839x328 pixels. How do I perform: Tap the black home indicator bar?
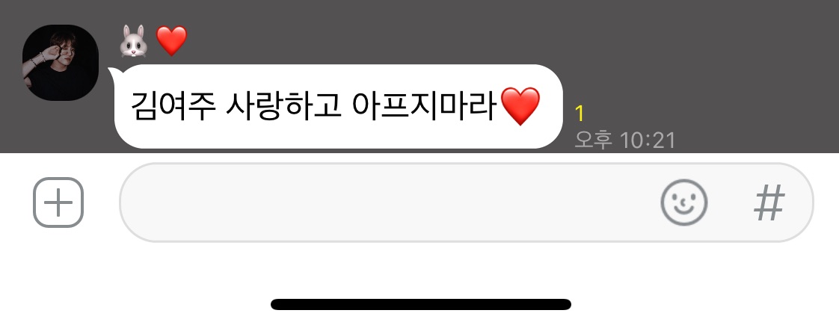420,305
